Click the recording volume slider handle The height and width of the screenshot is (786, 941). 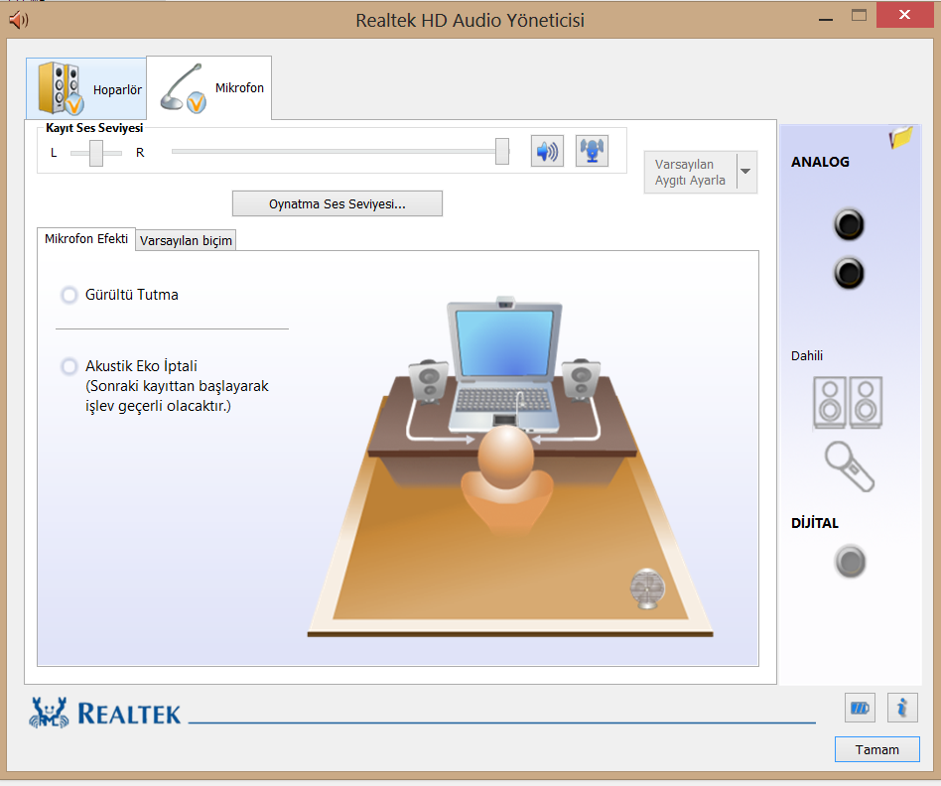tap(502, 151)
